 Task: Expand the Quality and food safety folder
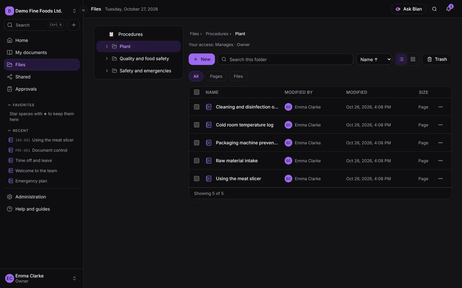tap(107, 58)
